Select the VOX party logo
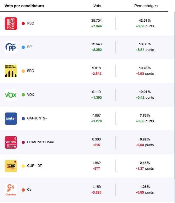 (x=11, y=95)
